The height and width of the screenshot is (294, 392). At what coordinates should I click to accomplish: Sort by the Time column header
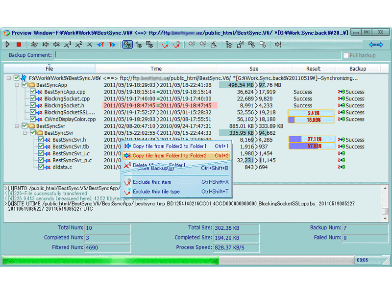[x=156, y=69]
